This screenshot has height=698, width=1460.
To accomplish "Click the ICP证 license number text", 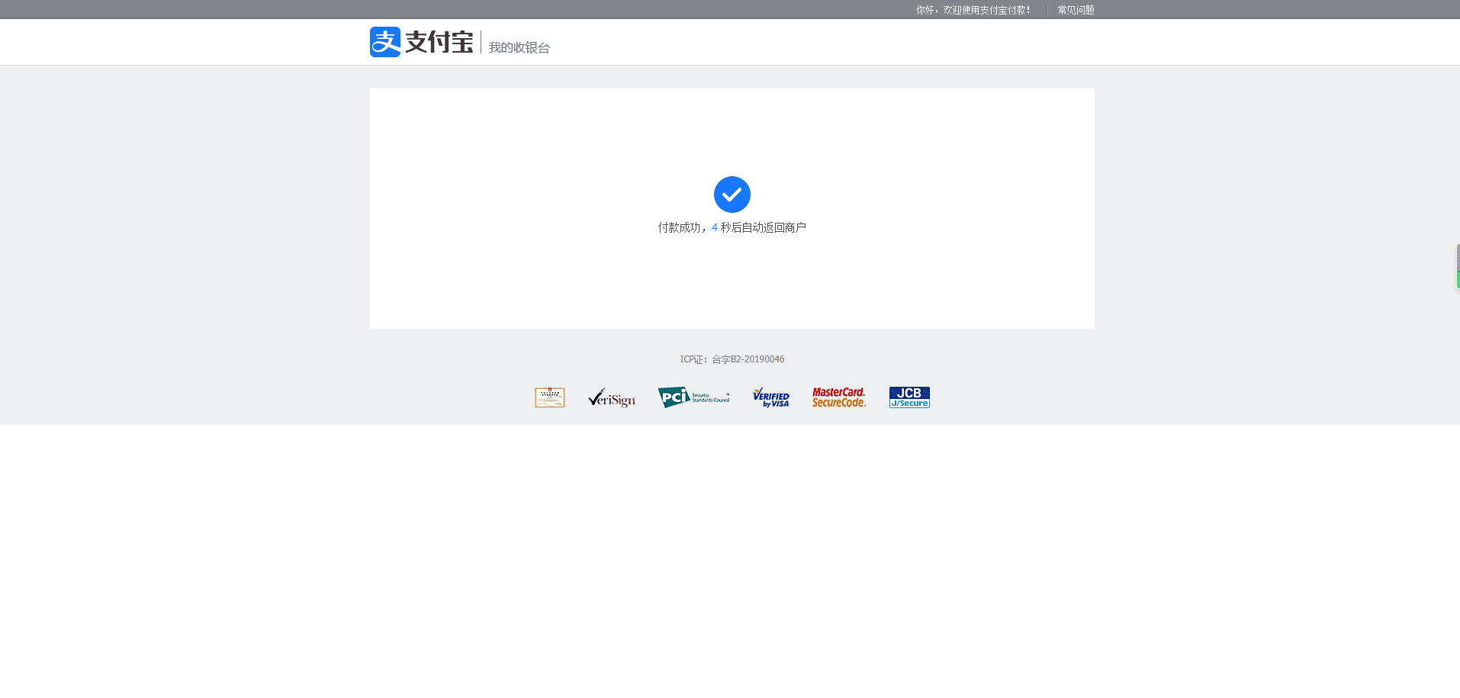I will (732, 359).
